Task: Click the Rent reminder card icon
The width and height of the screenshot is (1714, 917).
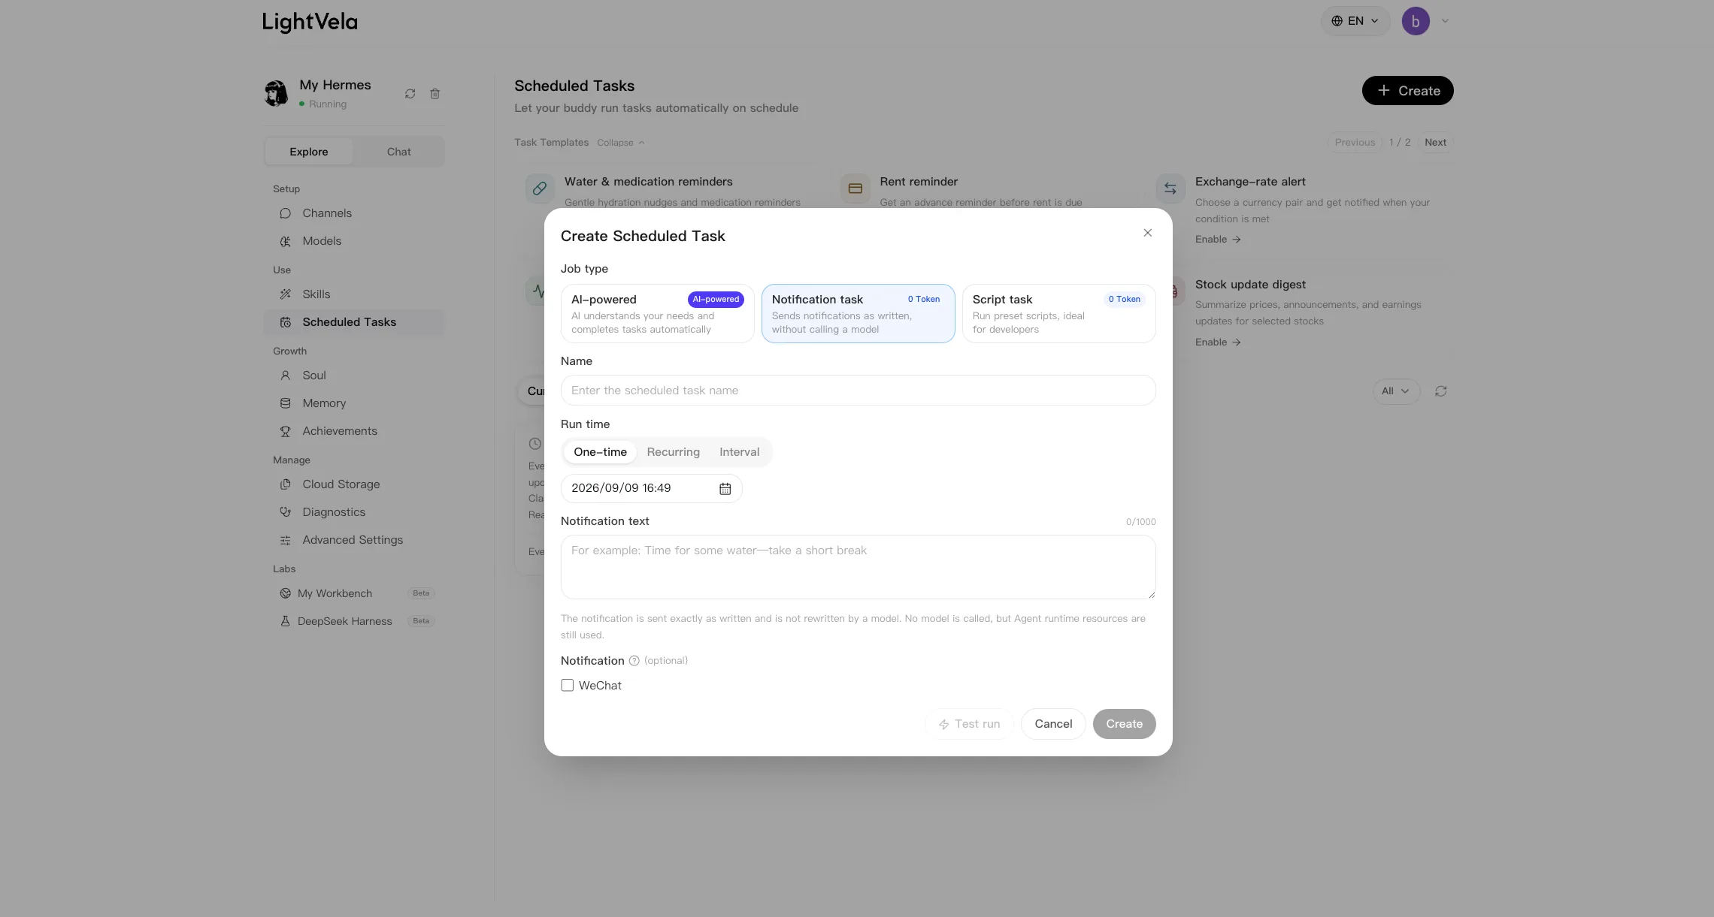Action: click(855, 189)
